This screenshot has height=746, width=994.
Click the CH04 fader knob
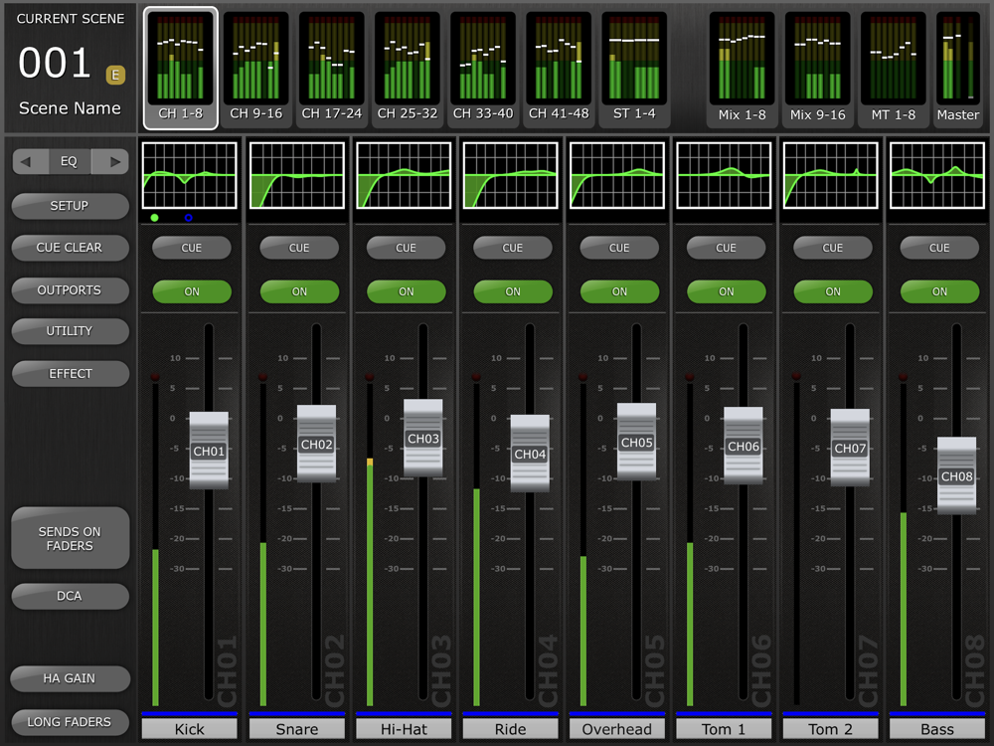pos(530,455)
